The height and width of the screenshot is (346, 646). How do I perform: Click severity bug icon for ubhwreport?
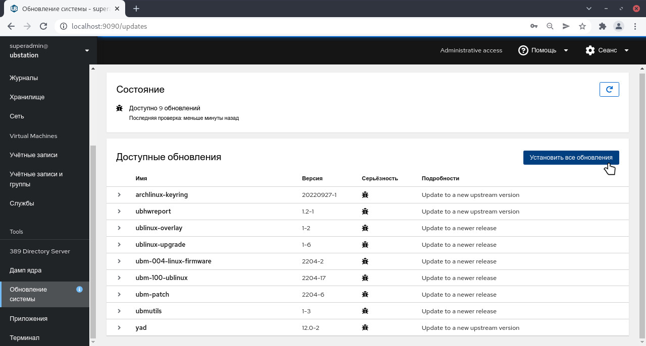pos(365,212)
